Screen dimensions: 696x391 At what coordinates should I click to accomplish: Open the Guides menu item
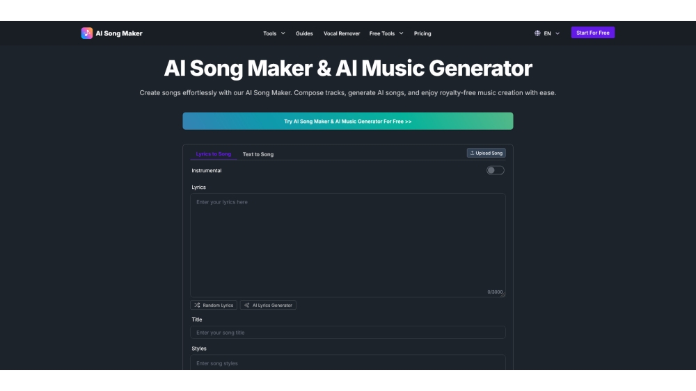click(304, 33)
